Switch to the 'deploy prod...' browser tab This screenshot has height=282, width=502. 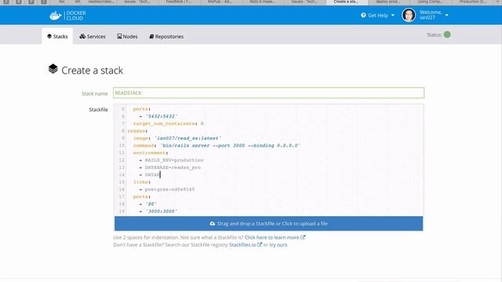pyautogui.click(x=387, y=2)
